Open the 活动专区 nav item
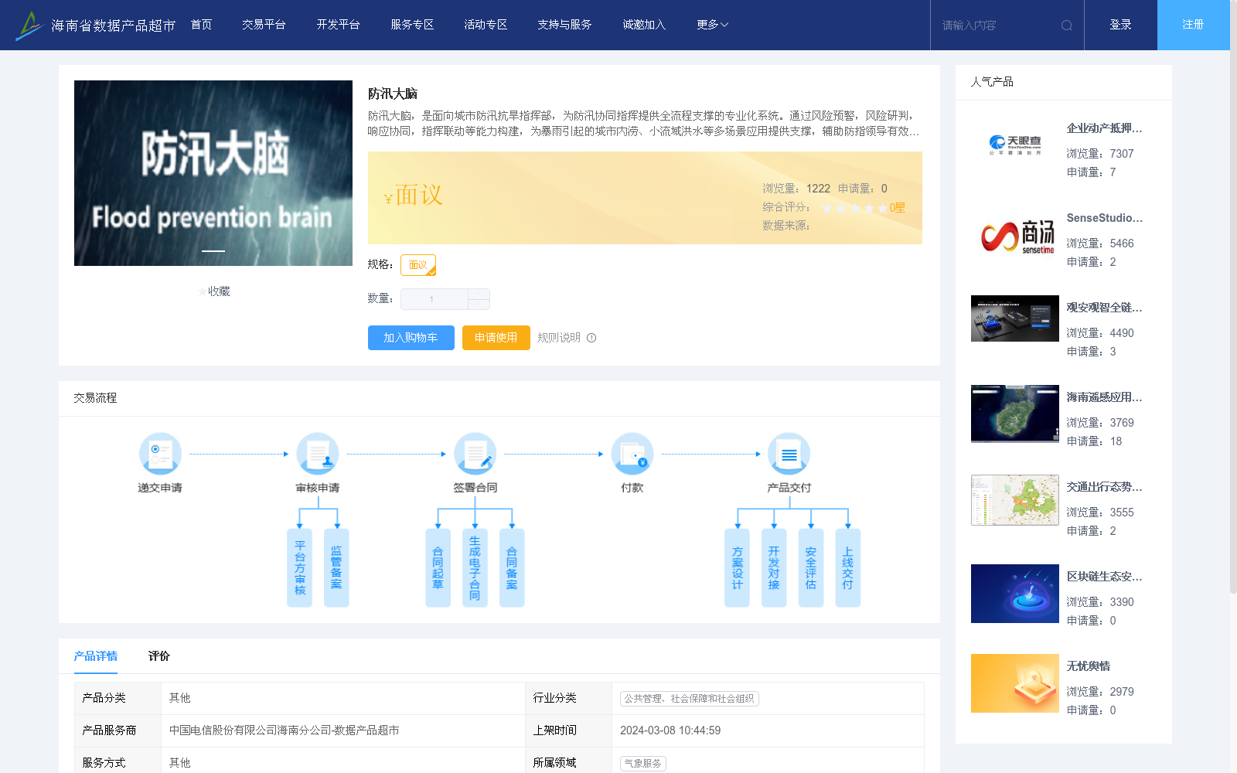This screenshot has height=773, width=1237. pos(486,25)
